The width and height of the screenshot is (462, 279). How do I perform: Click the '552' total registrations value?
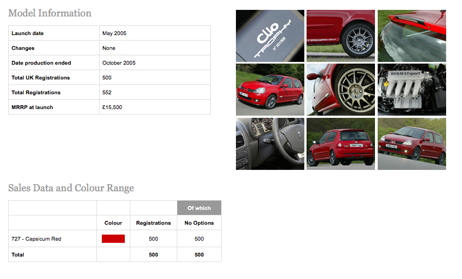[107, 92]
